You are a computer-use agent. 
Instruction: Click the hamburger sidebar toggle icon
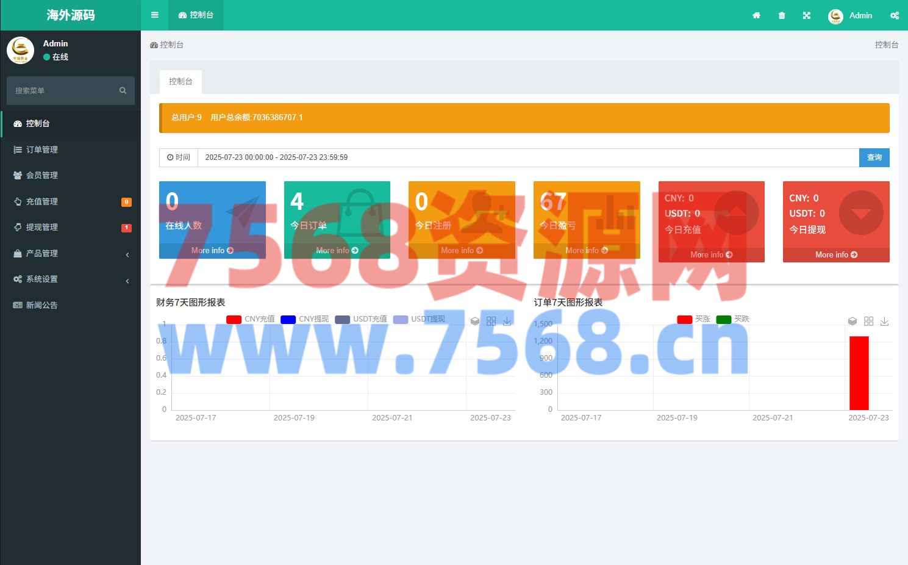point(155,15)
